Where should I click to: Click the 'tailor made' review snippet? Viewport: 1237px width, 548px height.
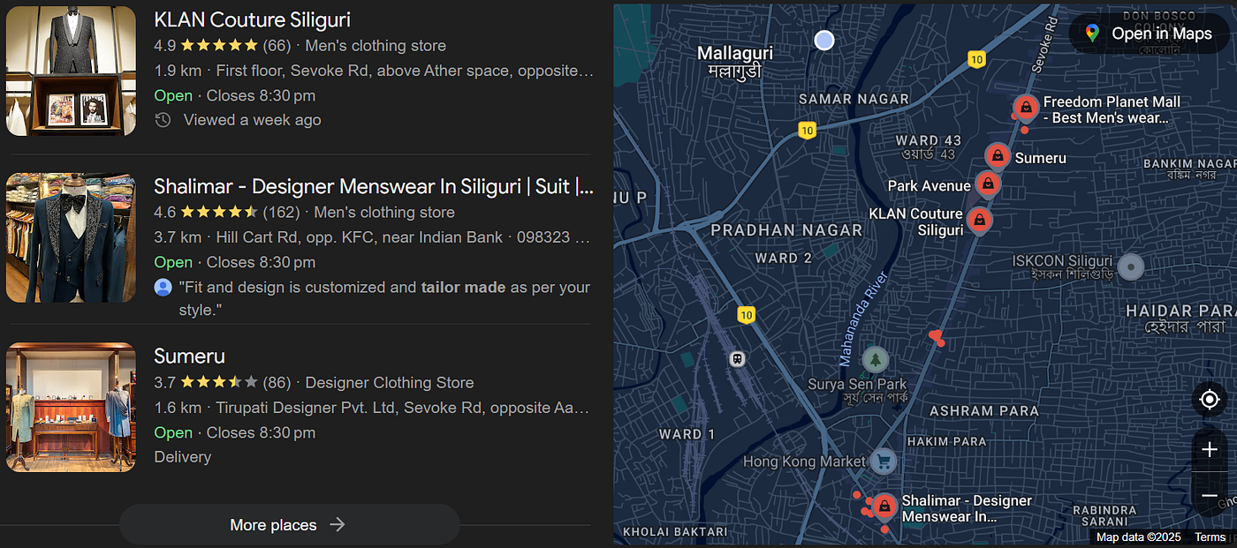pos(463,288)
